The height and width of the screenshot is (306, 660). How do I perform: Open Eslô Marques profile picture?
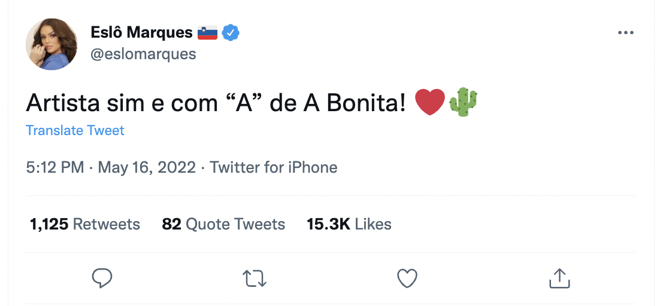[x=52, y=44]
